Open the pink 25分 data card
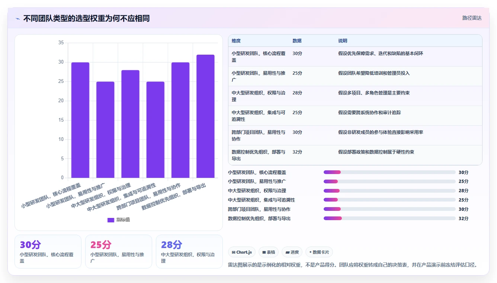 pos(119,251)
